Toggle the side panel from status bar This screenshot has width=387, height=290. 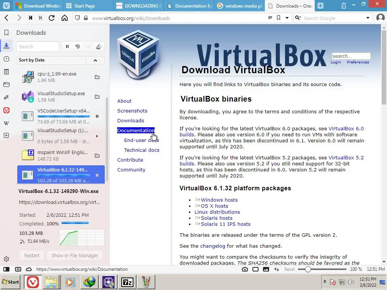pos(6,269)
